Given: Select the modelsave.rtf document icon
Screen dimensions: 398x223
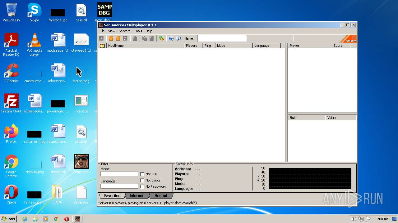Looking at the screenshot, I should (x=58, y=42).
